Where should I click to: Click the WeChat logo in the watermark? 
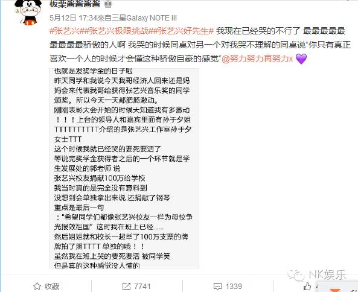click(x=296, y=275)
